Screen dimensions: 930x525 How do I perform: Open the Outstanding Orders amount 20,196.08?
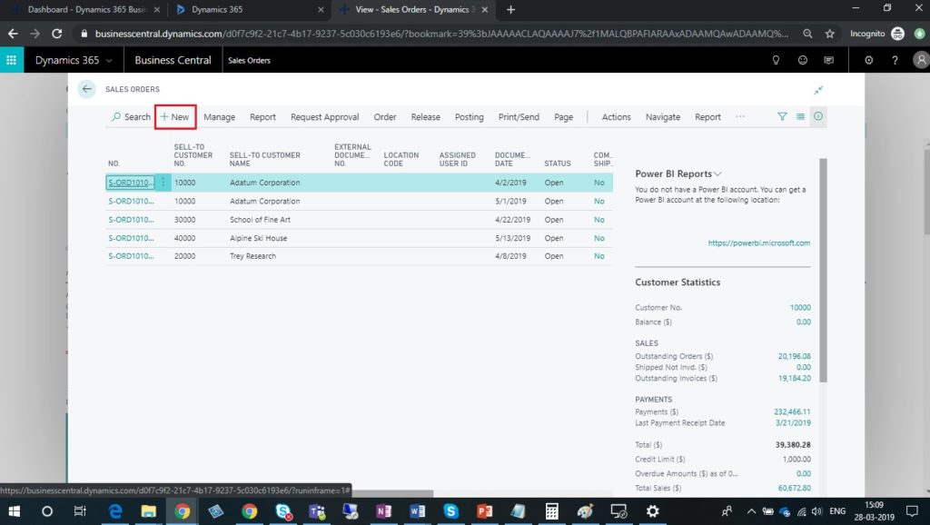click(794, 356)
